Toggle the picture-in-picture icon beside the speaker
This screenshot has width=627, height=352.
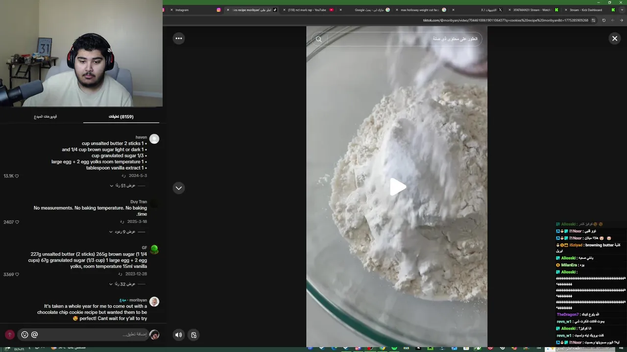click(x=193, y=335)
